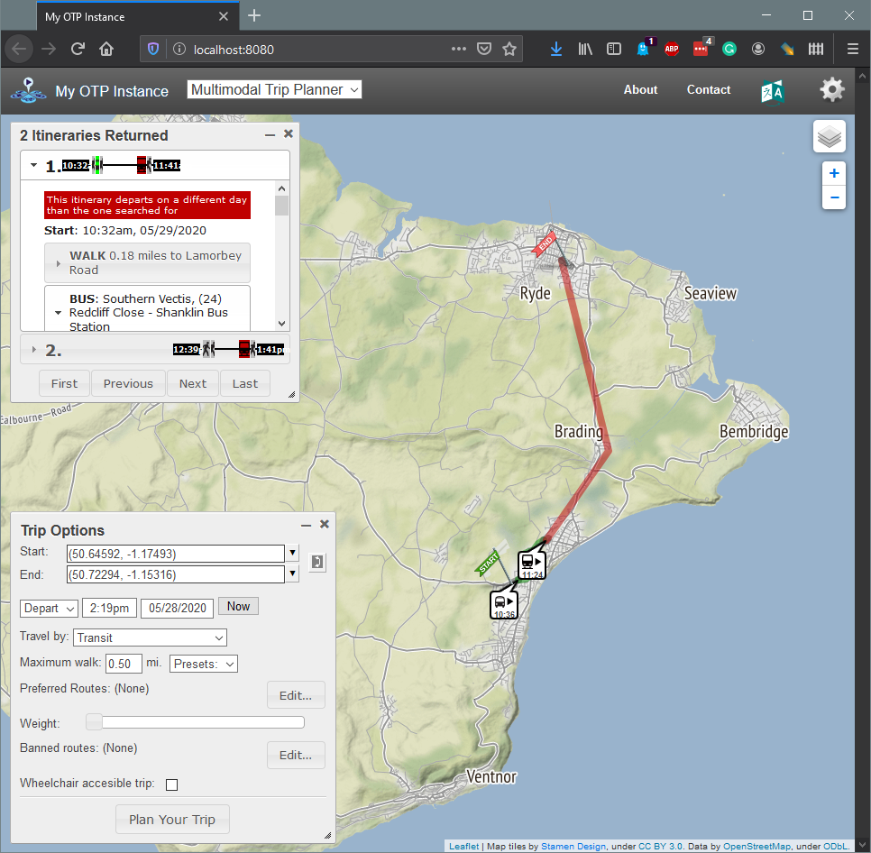871x853 pixels.
Task: Click the zoom out minus icon on map
Action: (833, 197)
